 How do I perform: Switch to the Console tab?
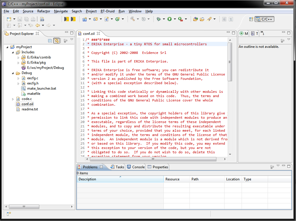[136, 167]
